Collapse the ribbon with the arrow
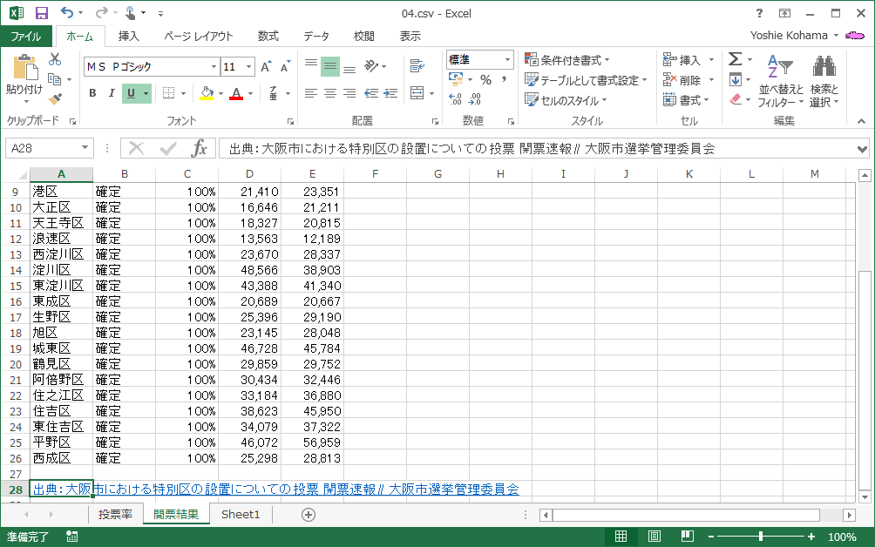Viewport: 875px width, 547px height. click(x=862, y=121)
